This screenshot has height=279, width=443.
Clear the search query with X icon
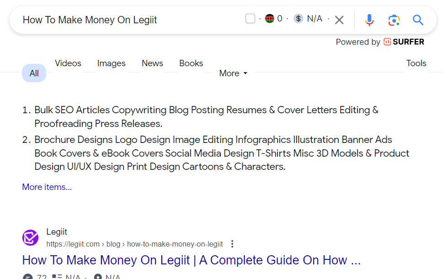[339, 20]
